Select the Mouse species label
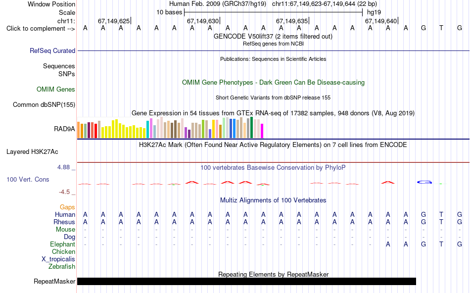The height and width of the screenshot is (293, 470). pyautogui.click(x=65, y=230)
